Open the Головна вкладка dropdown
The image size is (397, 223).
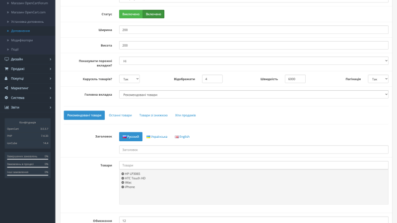click(x=254, y=95)
